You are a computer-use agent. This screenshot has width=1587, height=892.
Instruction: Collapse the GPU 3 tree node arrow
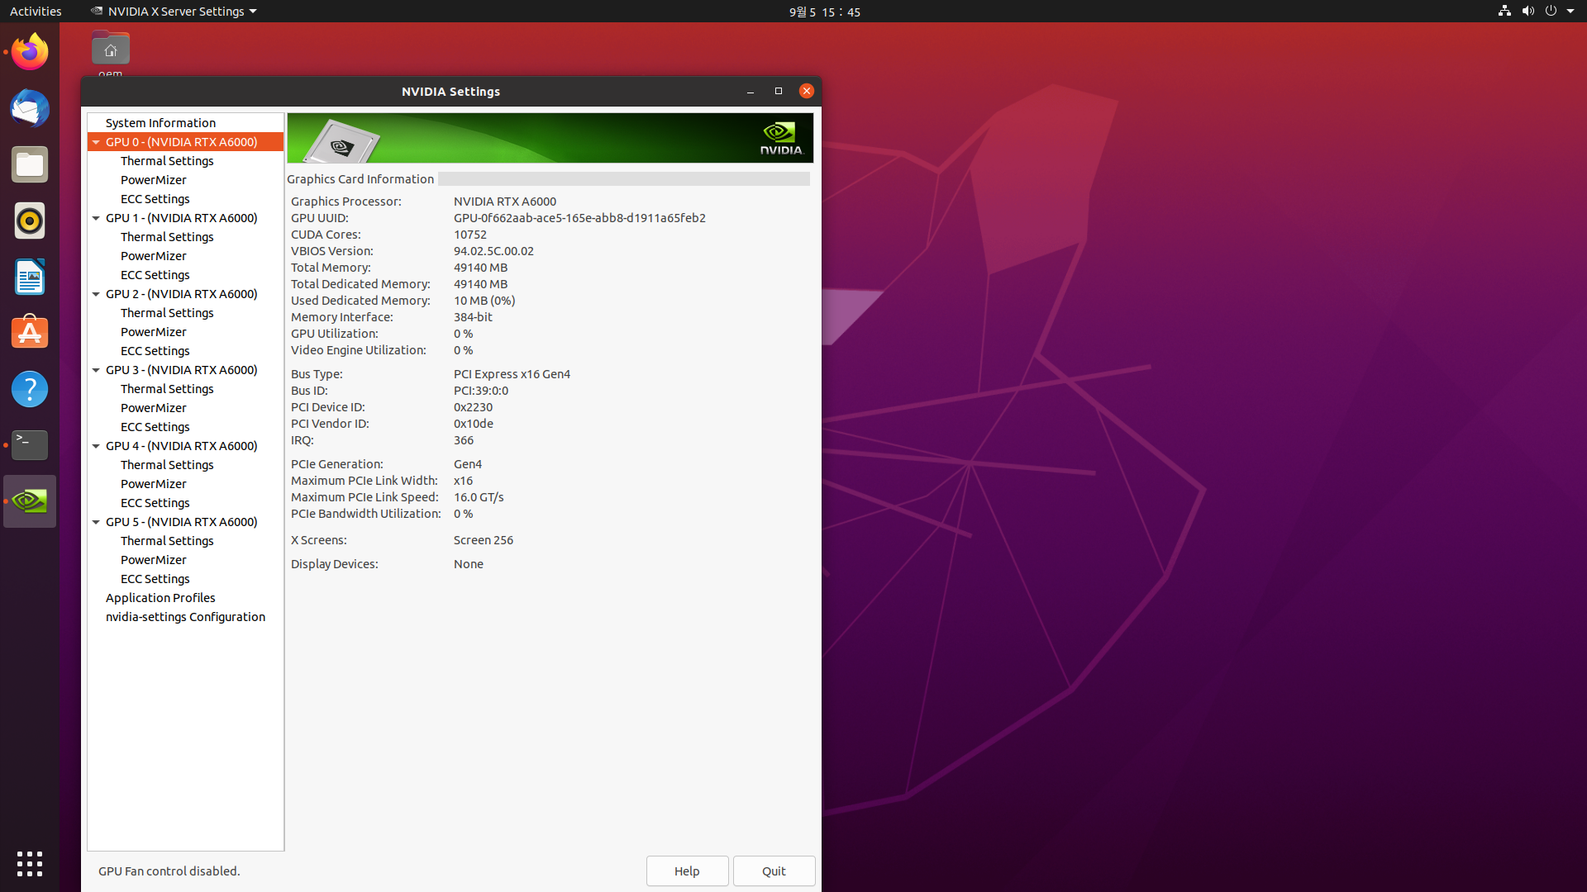click(96, 370)
